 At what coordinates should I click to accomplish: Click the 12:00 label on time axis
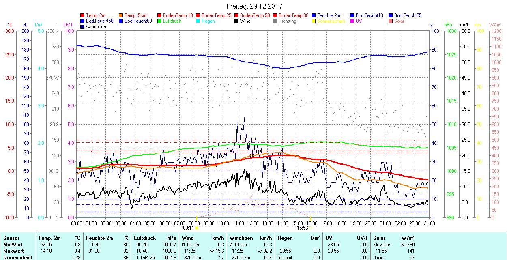coord(253,223)
